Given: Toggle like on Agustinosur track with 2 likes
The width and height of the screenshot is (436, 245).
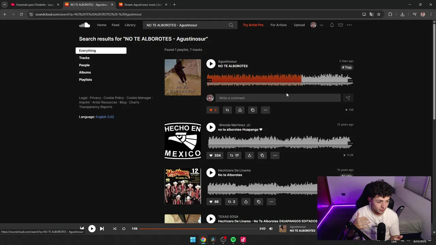Looking at the screenshot, I should [x=213, y=110].
